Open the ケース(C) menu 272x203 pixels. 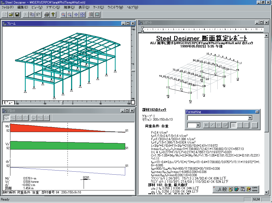click(98, 7)
